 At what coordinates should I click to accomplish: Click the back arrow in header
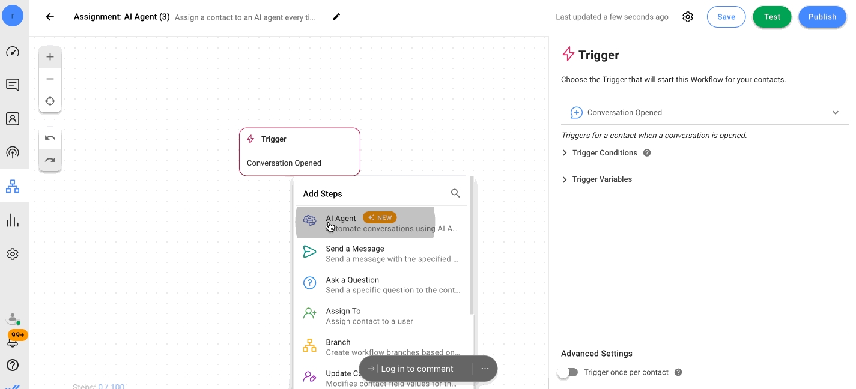[x=50, y=17]
